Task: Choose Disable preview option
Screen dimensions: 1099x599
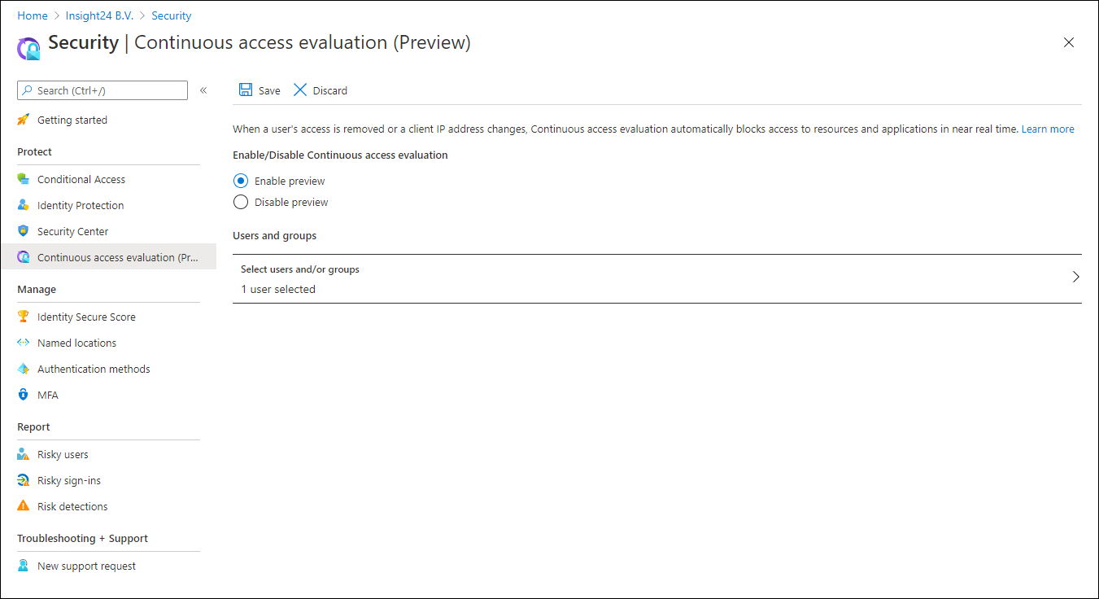Action: (241, 202)
